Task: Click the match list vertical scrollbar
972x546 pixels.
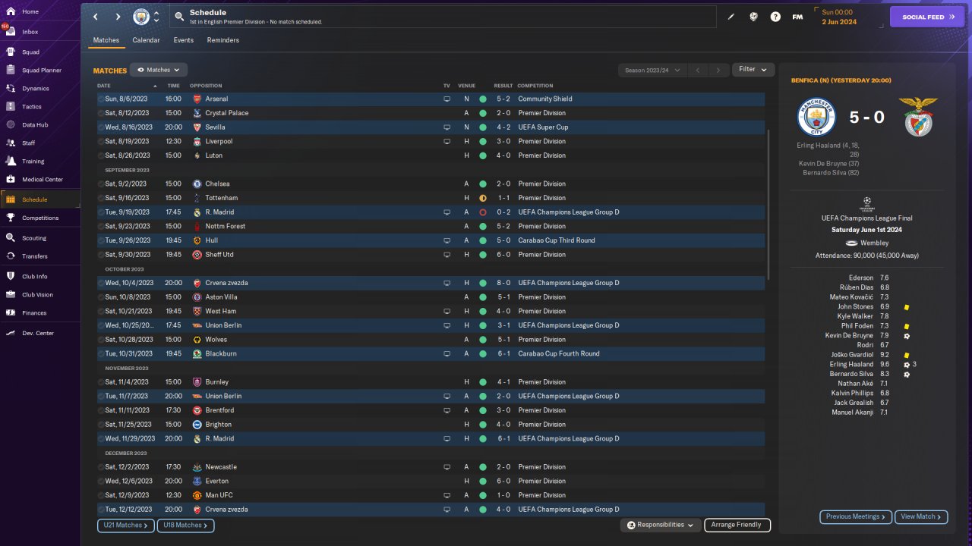Action: pyautogui.click(x=768, y=205)
